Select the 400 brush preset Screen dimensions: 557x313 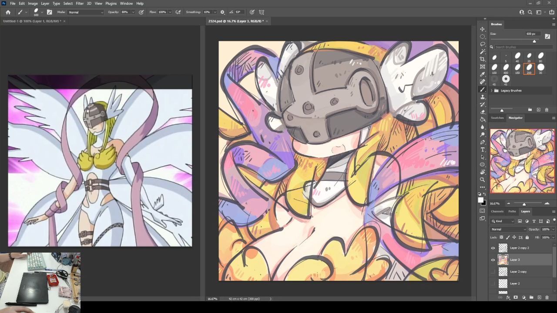coord(506,68)
